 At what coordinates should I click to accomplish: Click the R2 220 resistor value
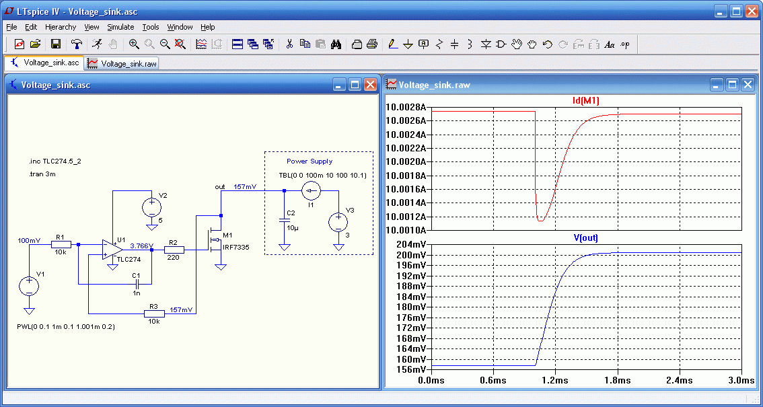173,257
